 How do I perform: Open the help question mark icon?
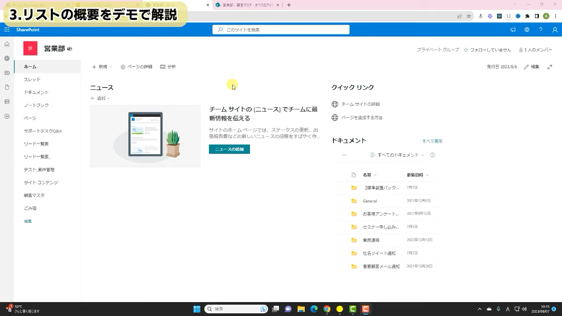tap(541, 30)
